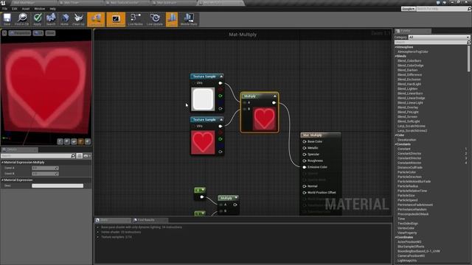Expand lower Multiply node arrow

236,198
